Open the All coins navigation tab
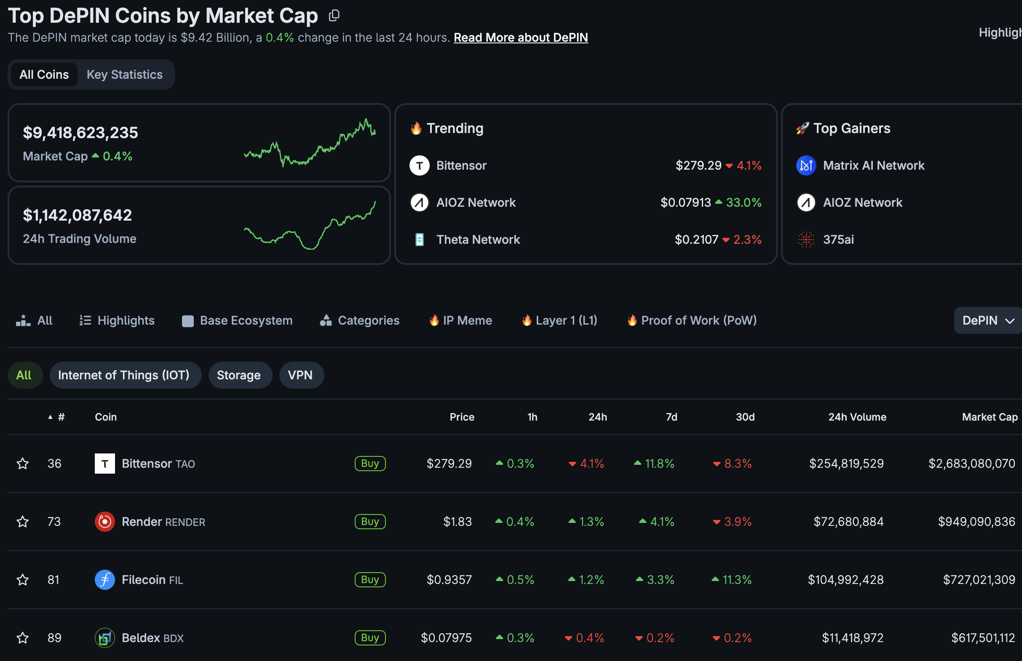1022x661 pixels. pos(34,320)
